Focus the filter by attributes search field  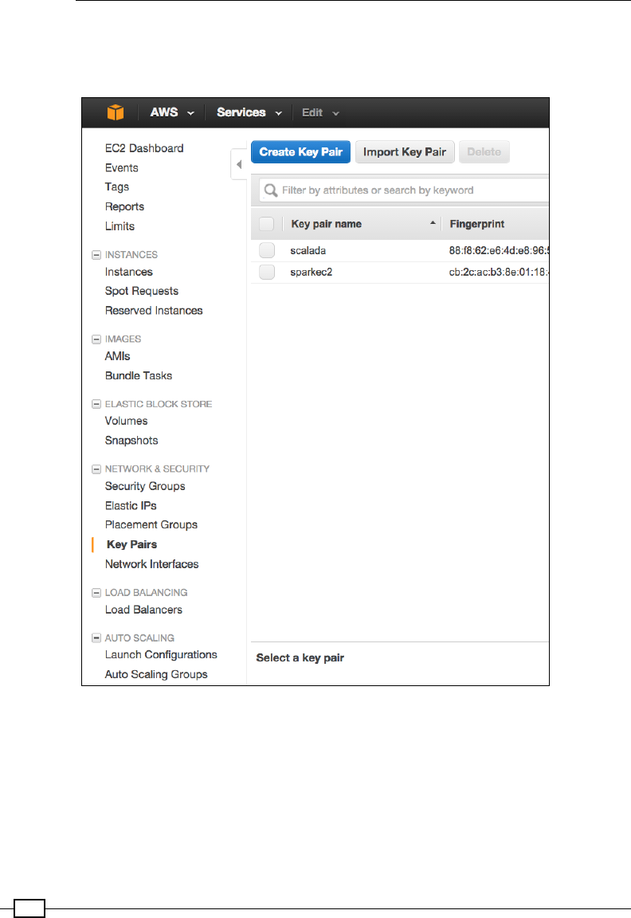tap(404, 190)
